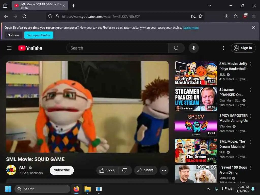Screen dimensions: 260x195
Task: Open options menu for The Dream Machine
Action: pyautogui.click(x=251, y=142)
